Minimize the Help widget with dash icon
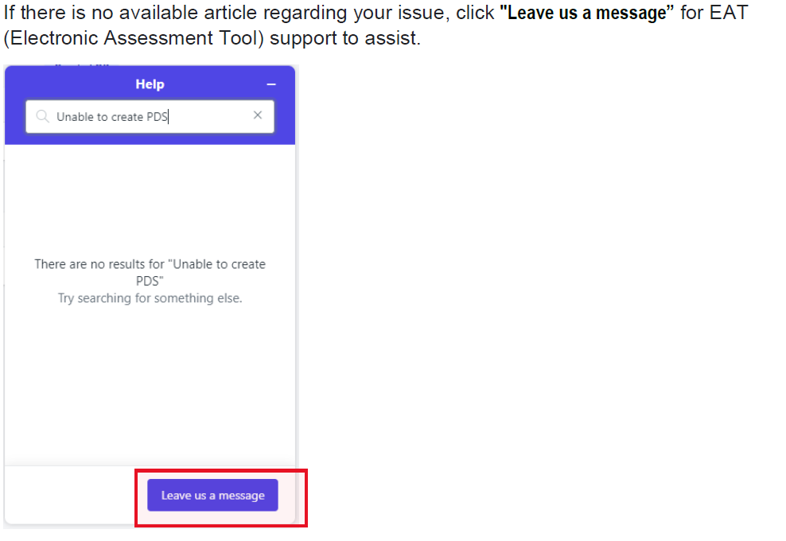Image resolution: width=786 pixels, height=541 pixels. click(271, 84)
